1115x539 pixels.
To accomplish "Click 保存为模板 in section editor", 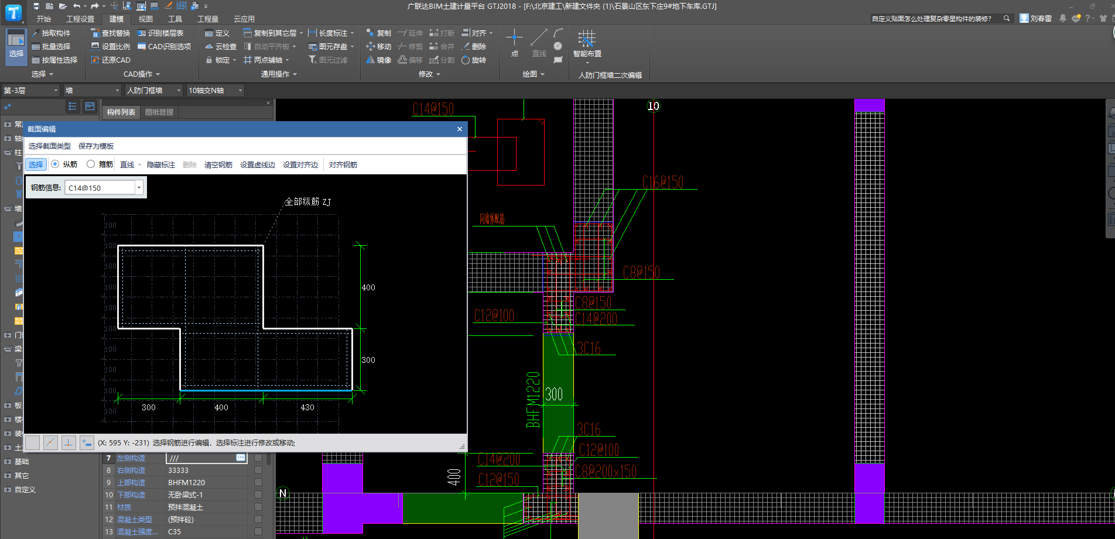I will click(x=96, y=146).
